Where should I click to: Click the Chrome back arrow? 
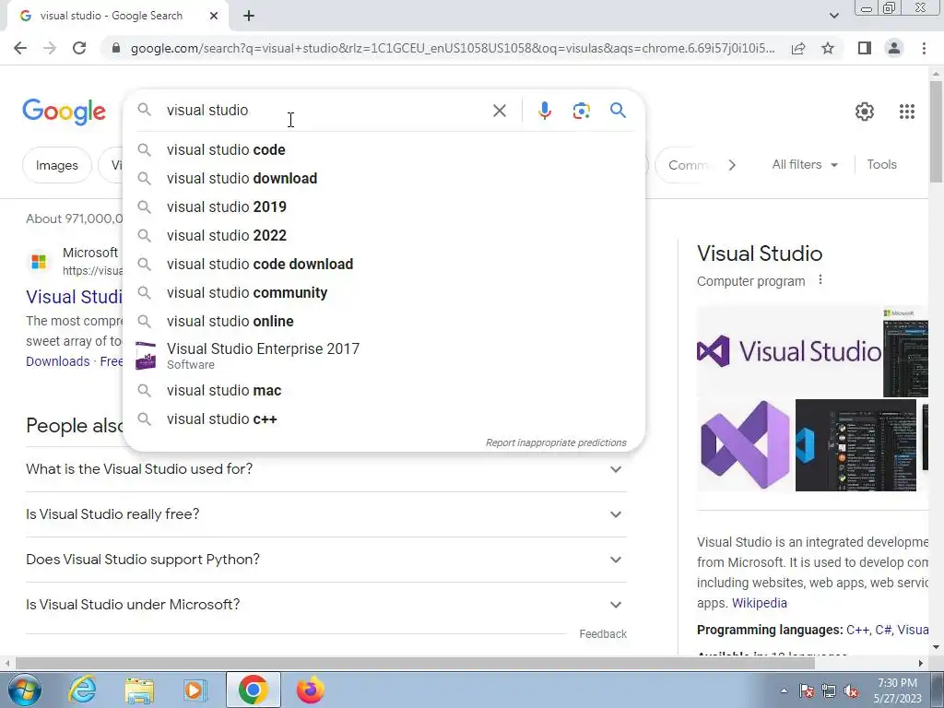point(20,48)
